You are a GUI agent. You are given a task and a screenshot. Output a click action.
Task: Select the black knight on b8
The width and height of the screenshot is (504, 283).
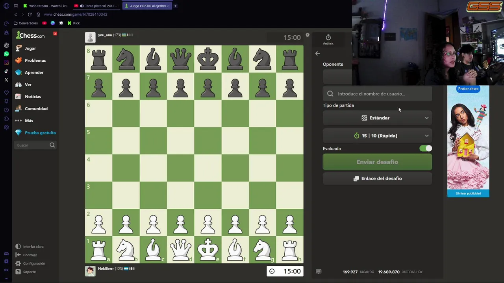(x=126, y=59)
